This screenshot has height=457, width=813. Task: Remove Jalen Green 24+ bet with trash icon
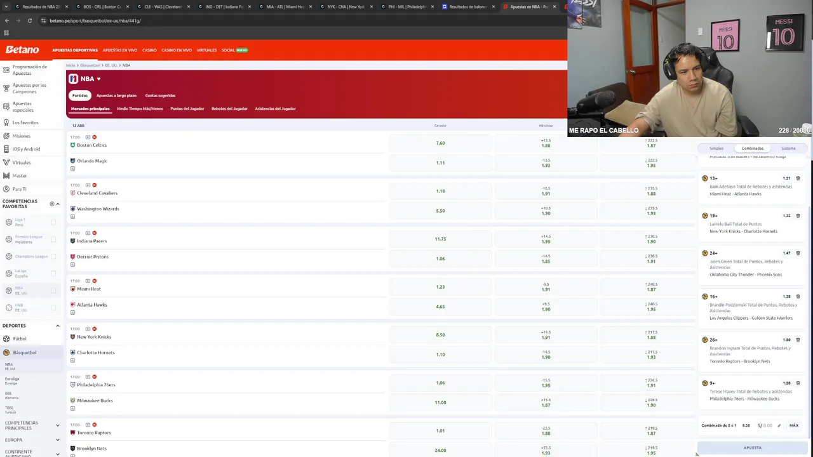(798, 253)
